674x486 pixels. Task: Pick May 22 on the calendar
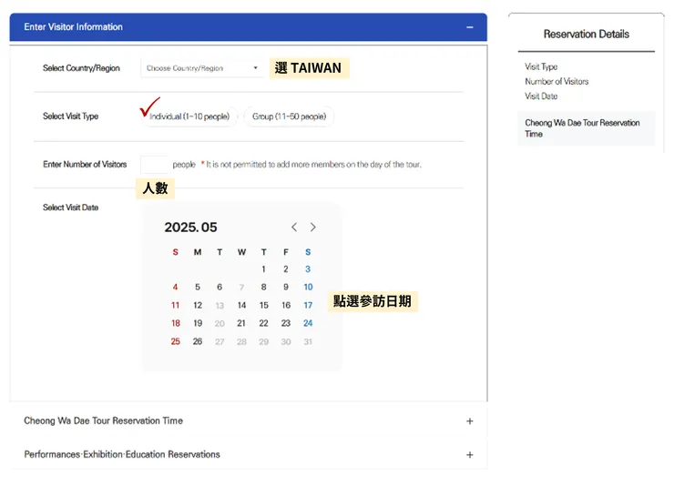click(x=263, y=323)
